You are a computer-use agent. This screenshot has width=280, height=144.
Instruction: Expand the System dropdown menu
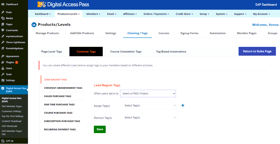click(x=221, y=14)
